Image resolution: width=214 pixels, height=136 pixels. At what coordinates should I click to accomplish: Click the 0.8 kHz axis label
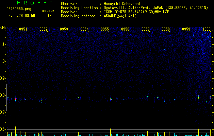click(x=3, y=95)
